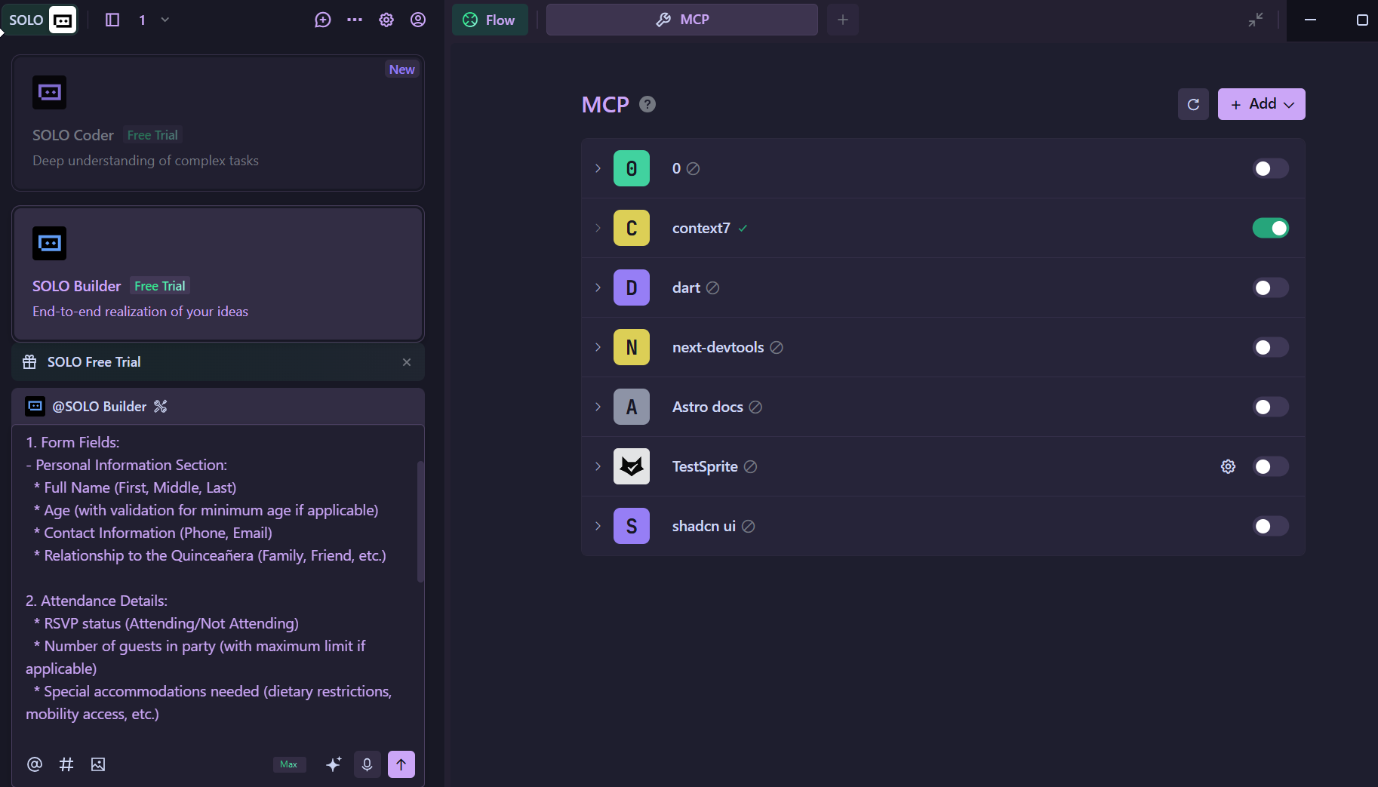Send the message with arrow button

401,764
